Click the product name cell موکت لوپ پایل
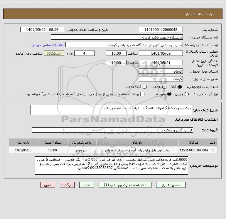This screenshot has height=219, width=226. (x=137, y=150)
